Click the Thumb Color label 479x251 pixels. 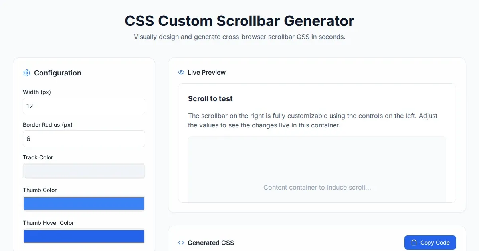tap(40, 190)
